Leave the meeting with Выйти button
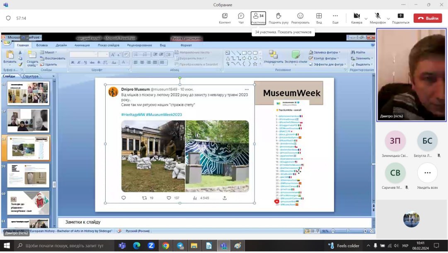The height and width of the screenshot is (253, 448). 428,18
